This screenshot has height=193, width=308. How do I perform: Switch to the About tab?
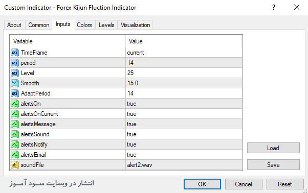pyautogui.click(x=14, y=25)
